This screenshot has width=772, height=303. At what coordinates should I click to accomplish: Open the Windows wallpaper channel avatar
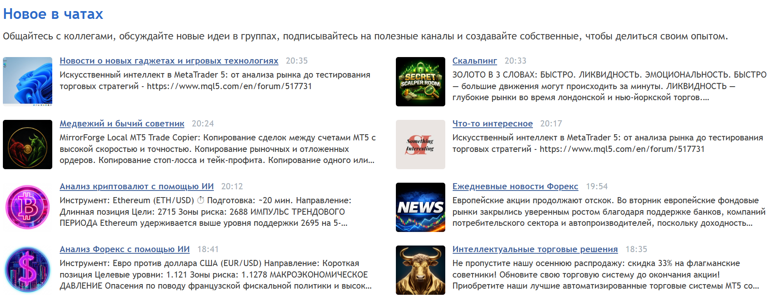coord(28,82)
